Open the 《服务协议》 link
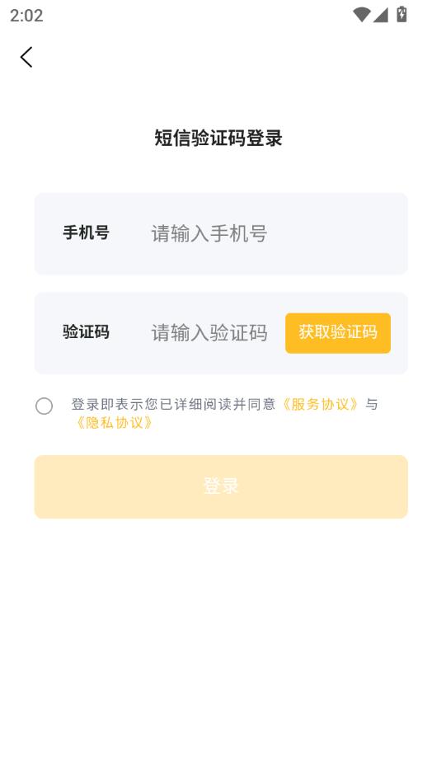Viewport: 441px width, 784px height. point(320,404)
